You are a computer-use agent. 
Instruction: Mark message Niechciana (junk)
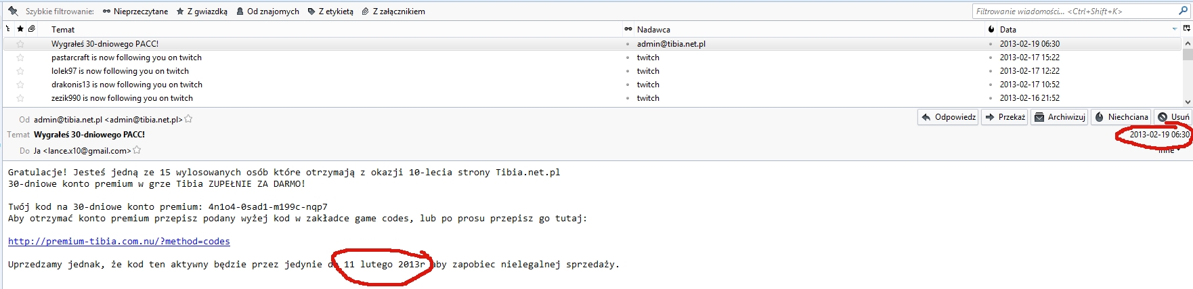1121,117
